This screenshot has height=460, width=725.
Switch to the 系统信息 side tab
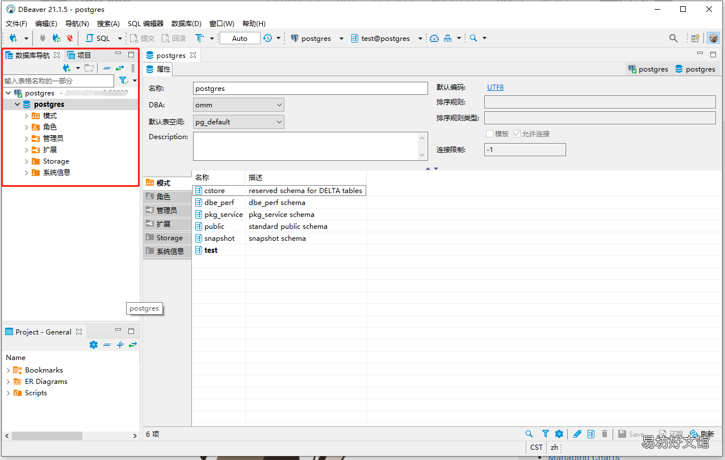click(167, 251)
